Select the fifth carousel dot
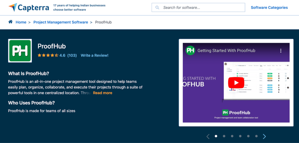 (248, 136)
